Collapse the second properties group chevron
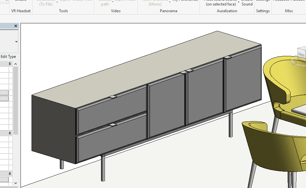The width and height of the screenshot is (306, 188). click(x=10, y=133)
